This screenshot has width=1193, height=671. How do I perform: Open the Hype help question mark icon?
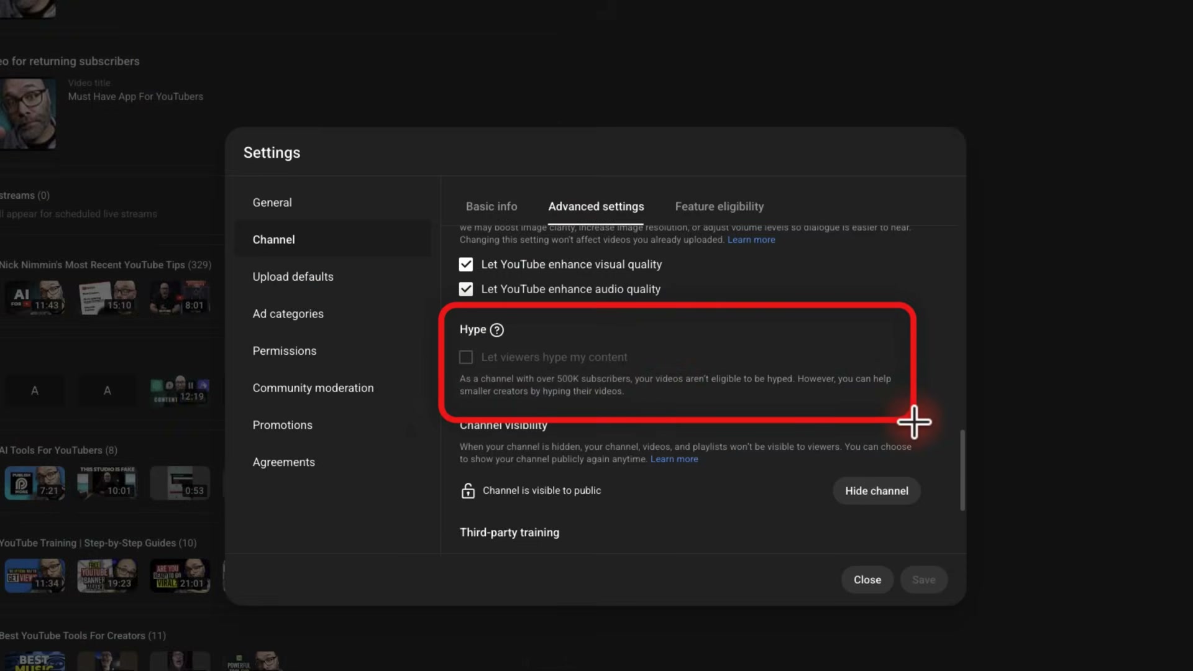pyautogui.click(x=496, y=330)
